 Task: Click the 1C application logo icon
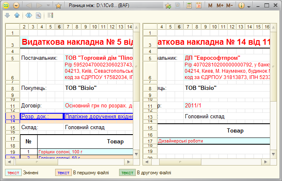(6, 5)
